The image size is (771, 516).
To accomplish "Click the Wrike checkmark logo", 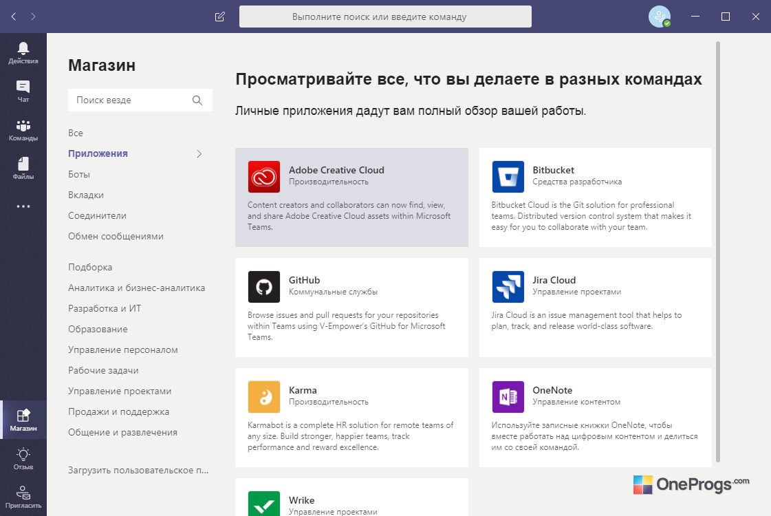I will [x=264, y=504].
